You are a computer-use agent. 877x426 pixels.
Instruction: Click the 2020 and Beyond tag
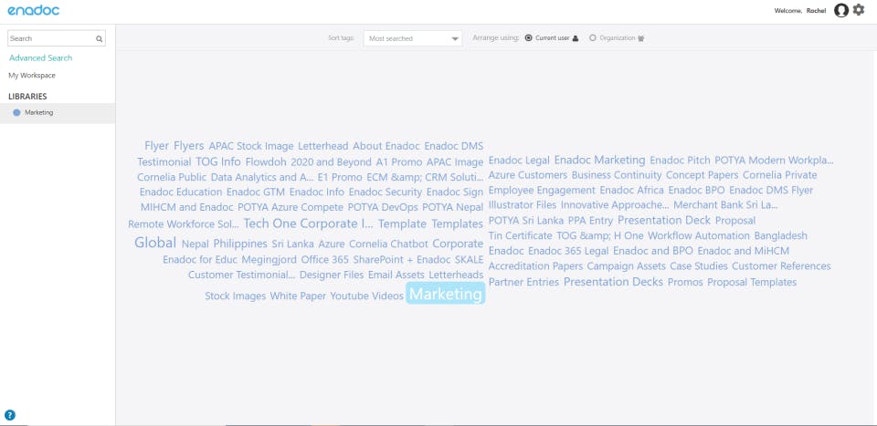[331, 161]
